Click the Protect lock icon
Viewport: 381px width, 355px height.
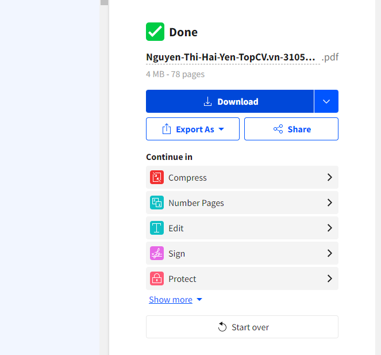(x=157, y=278)
